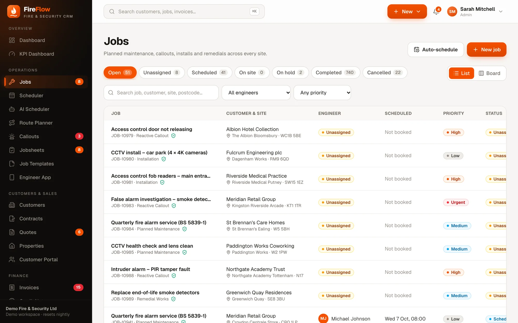Select the Open jobs tab
Image resolution: width=518 pixels, height=323 pixels.
[120, 73]
